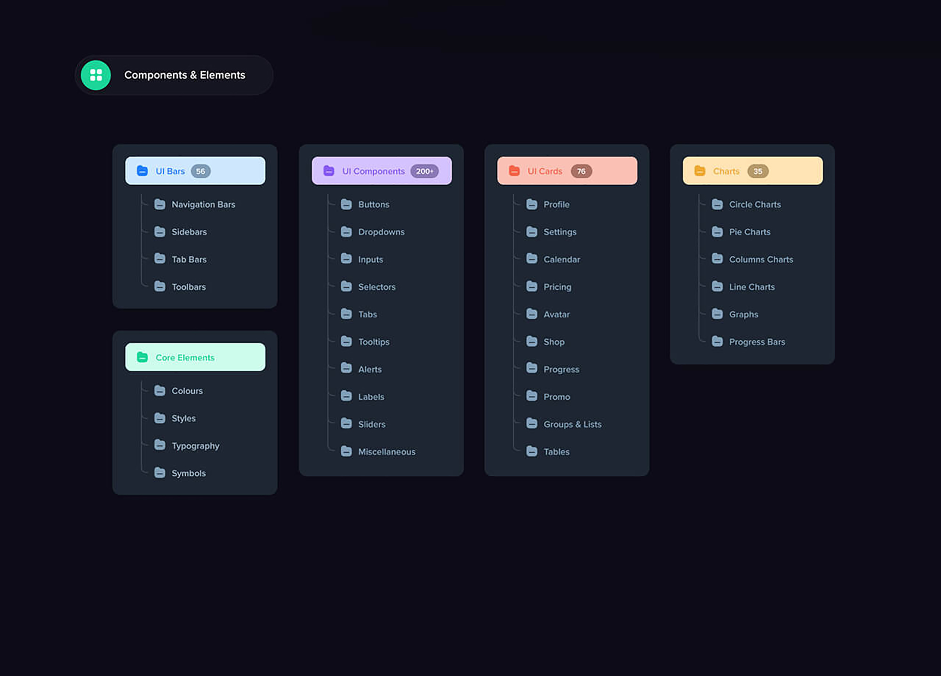Select the folder icon beside Pie Charts
Screen dimensions: 941x676
pos(718,232)
